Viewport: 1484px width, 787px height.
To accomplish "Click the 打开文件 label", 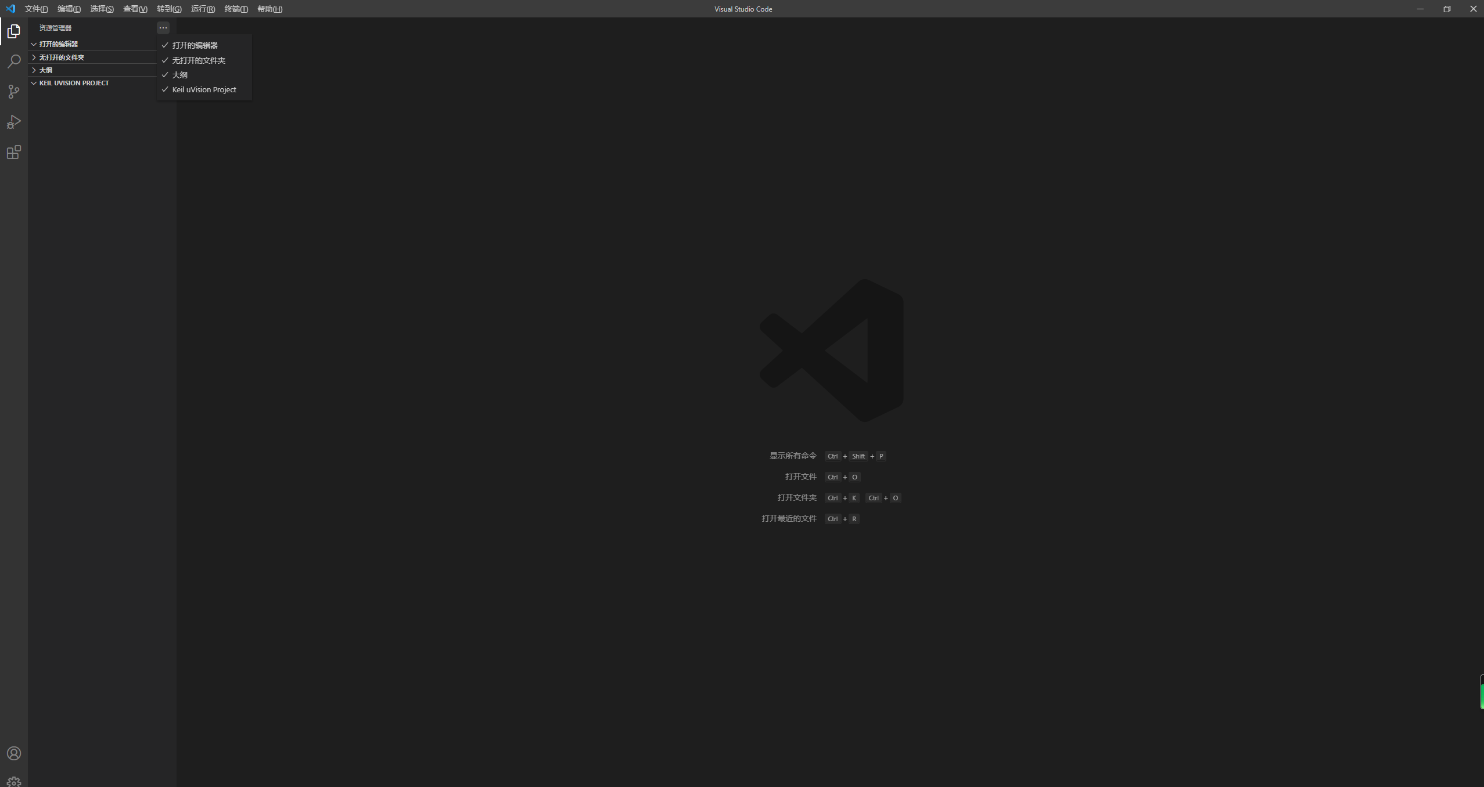I will tap(801, 476).
